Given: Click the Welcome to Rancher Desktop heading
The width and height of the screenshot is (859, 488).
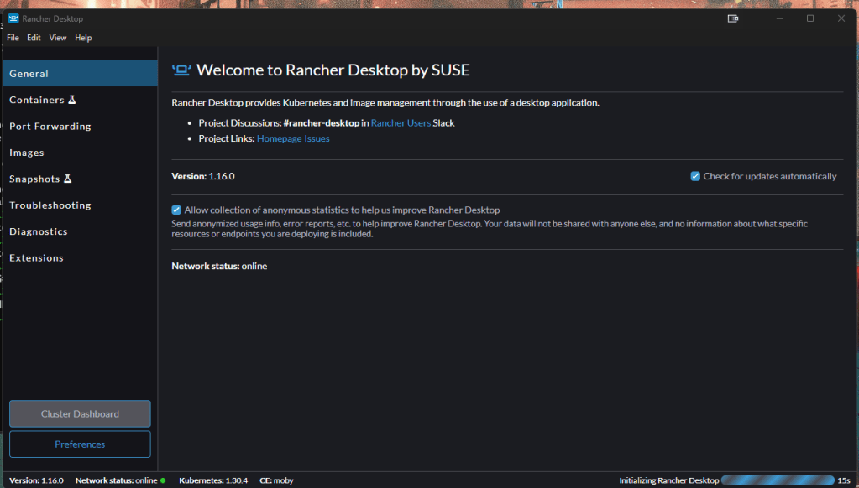Looking at the screenshot, I should (x=333, y=70).
